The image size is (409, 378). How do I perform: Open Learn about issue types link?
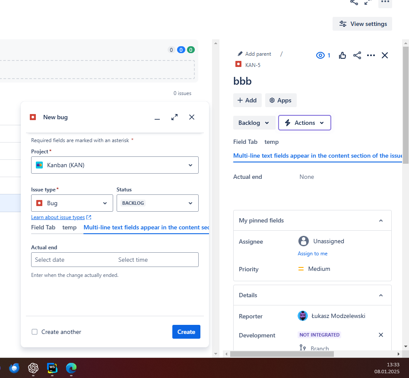[x=58, y=217]
